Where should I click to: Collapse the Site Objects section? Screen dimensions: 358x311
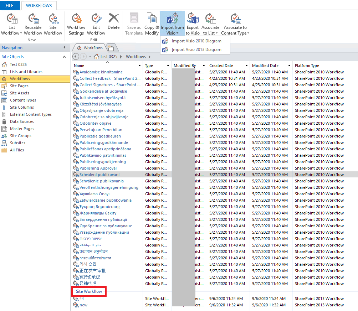pyautogui.click(x=65, y=57)
